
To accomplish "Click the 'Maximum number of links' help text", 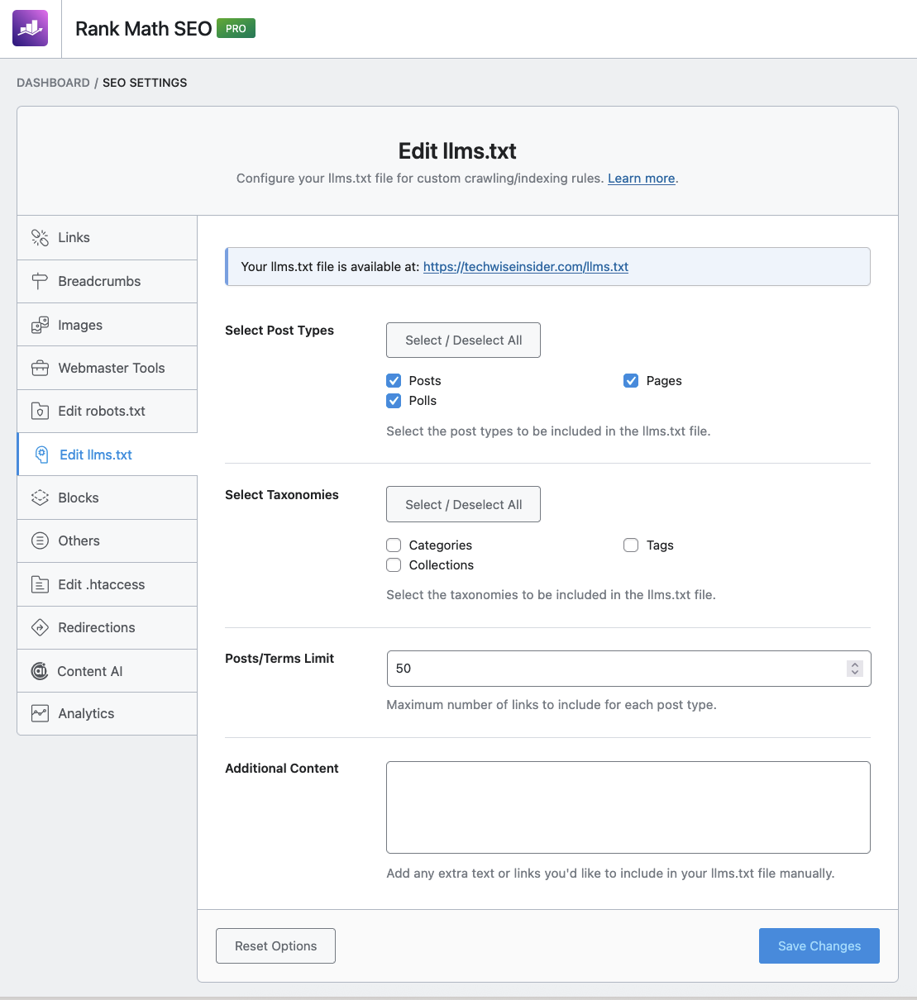I will pos(552,705).
